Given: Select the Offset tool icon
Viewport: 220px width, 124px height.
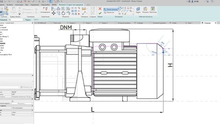Looking at the screenshot, I should [x=58, y=9].
